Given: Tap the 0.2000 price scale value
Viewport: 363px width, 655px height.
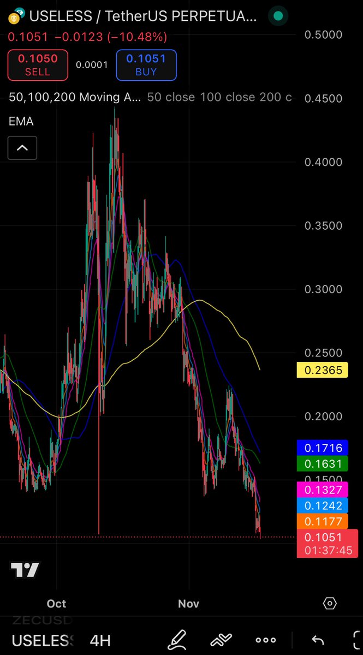Looking at the screenshot, I should 323,416.
